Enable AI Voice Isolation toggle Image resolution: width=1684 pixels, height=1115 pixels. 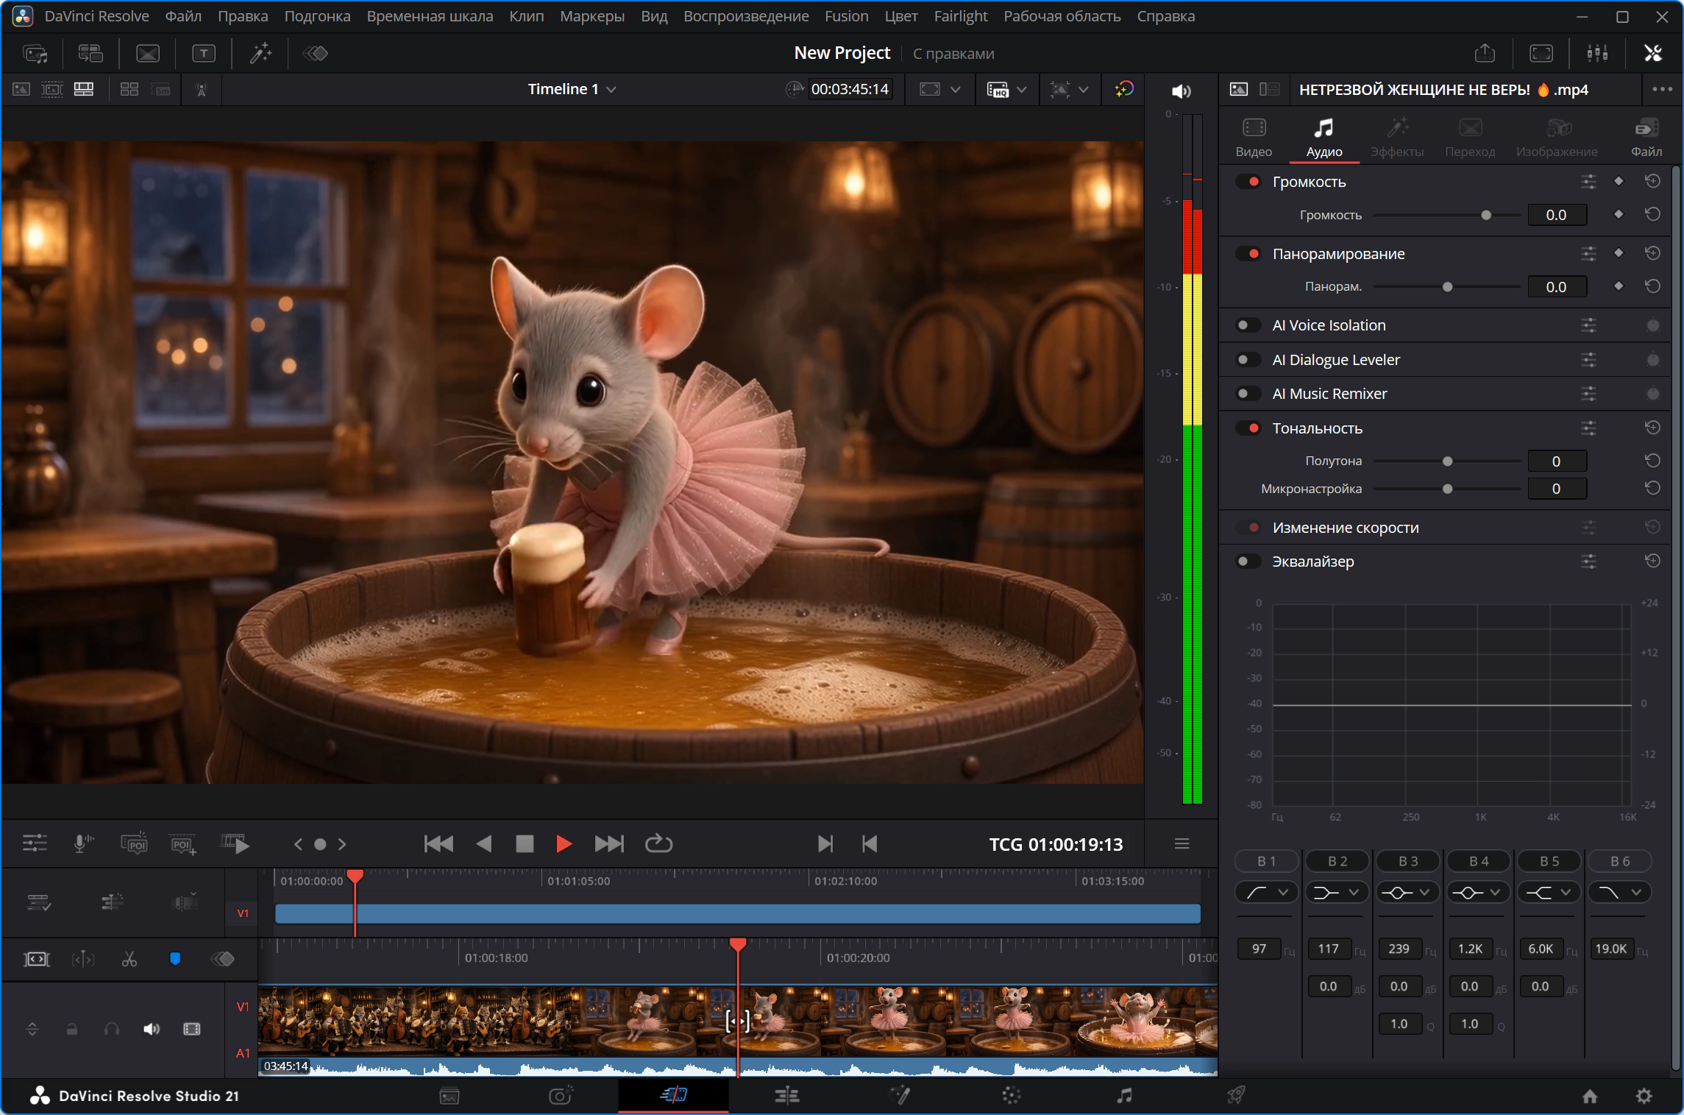click(1247, 325)
